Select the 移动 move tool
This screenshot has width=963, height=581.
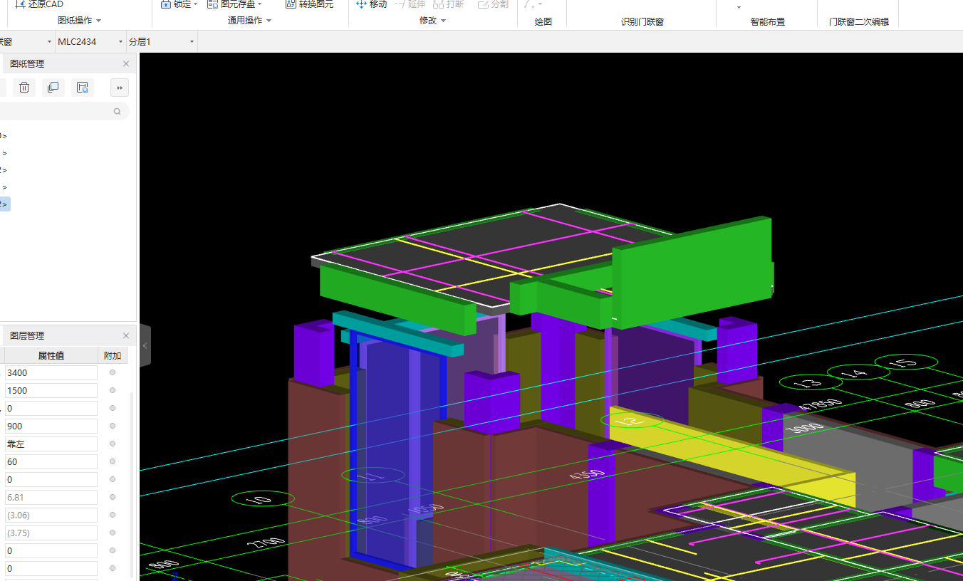(x=371, y=4)
